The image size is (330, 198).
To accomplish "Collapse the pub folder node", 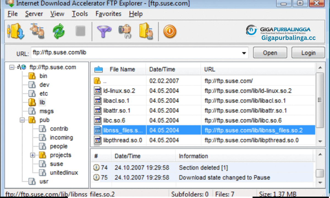I will pos(22,120).
